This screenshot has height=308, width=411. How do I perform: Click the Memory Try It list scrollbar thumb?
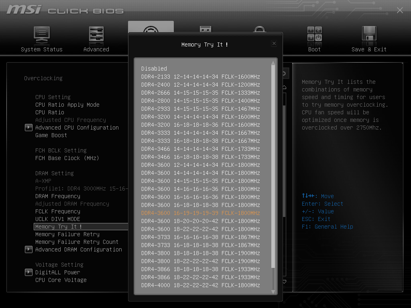273,166
